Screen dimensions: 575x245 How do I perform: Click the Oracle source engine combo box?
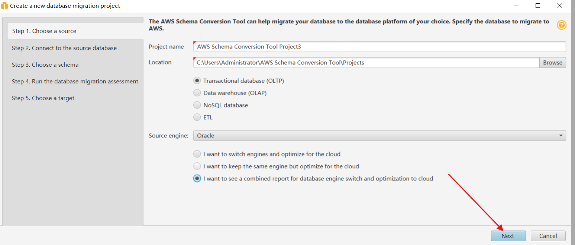click(x=372, y=136)
